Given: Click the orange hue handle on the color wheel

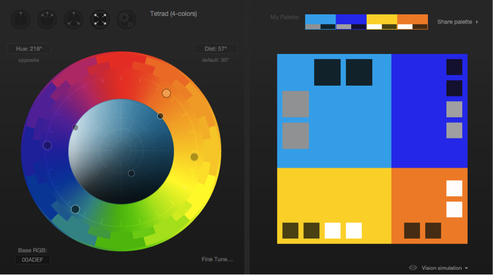Looking at the screenshot, I should point(166,93).
